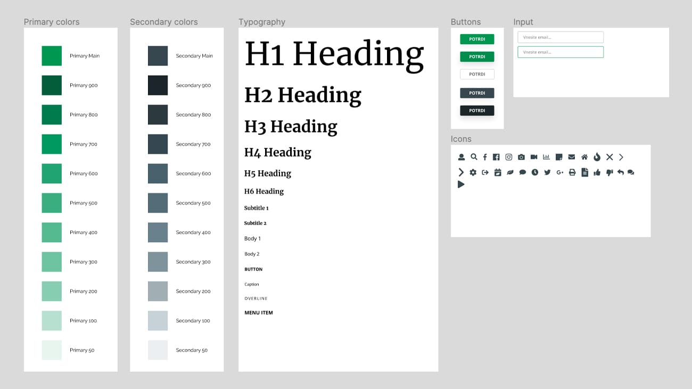Click the double speech bubbles icon
This screenshot has width=692, height=389.
coord(631,172)
